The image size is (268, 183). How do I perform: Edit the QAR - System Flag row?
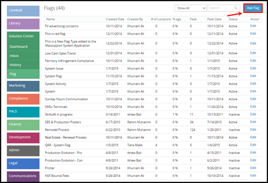[253, 145]
